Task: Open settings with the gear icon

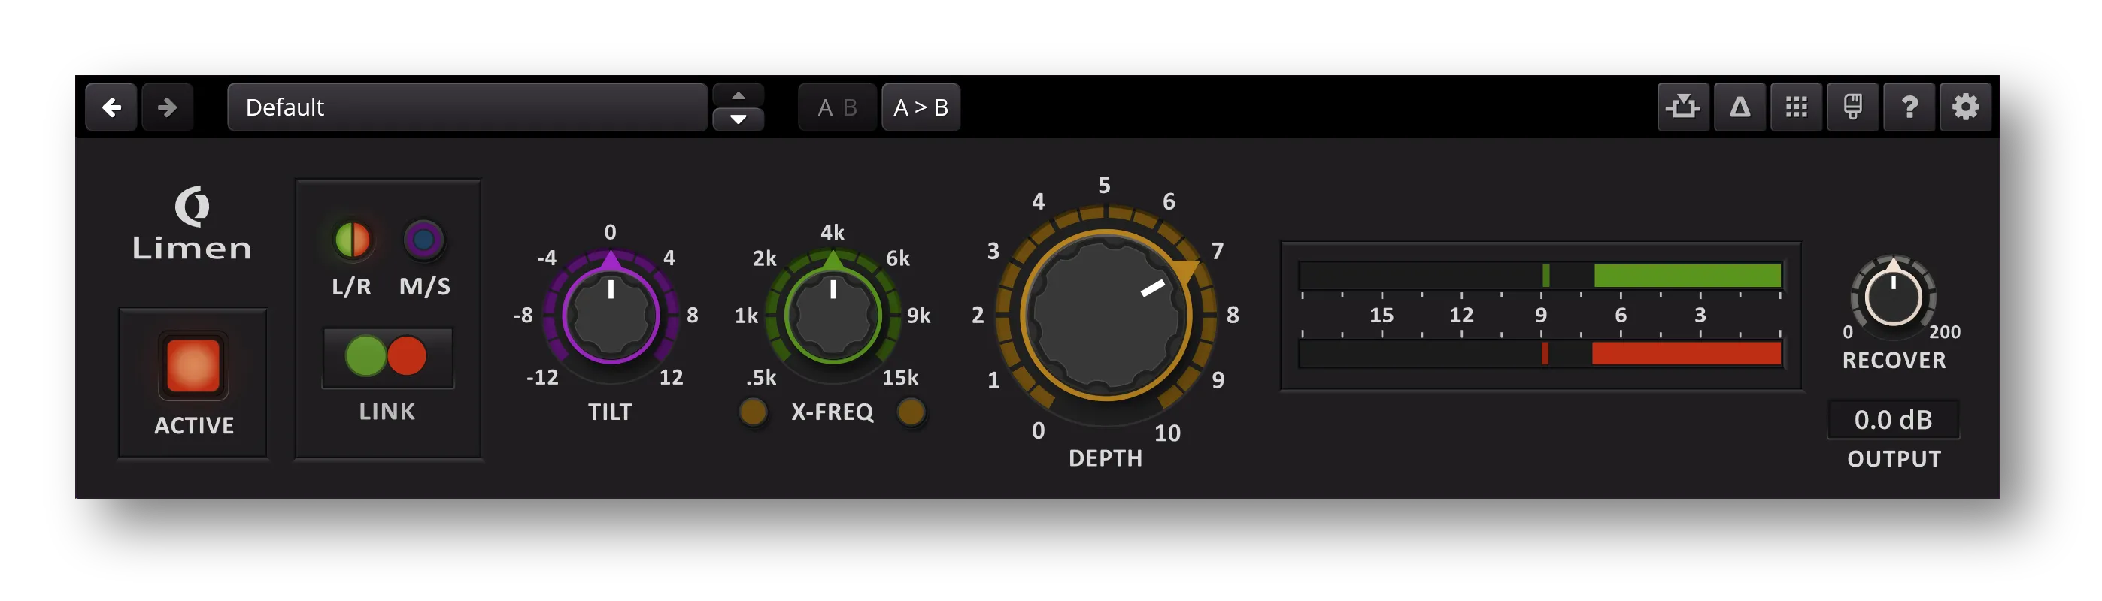Action: [1965, 107]
